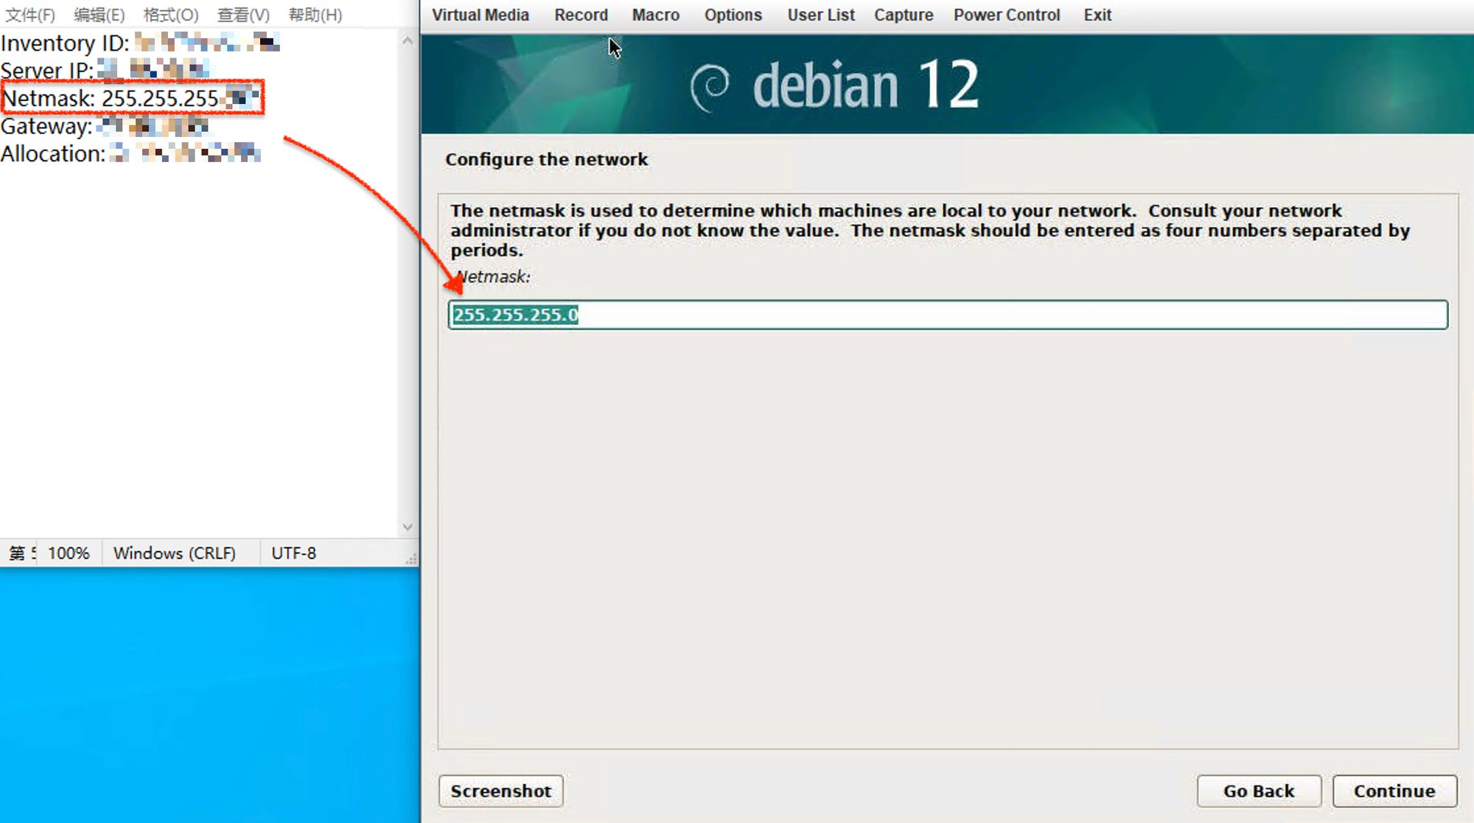Open the Macro menu
The height and width of the screenshot is (823, 1474).
pyautogui.click(x=655, y=15)
